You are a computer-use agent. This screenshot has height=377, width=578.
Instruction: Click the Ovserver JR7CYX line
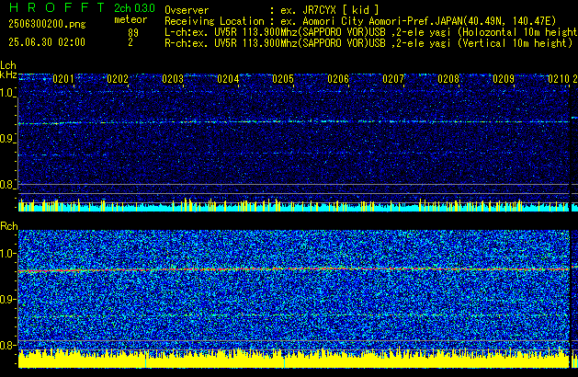[272, 10]
